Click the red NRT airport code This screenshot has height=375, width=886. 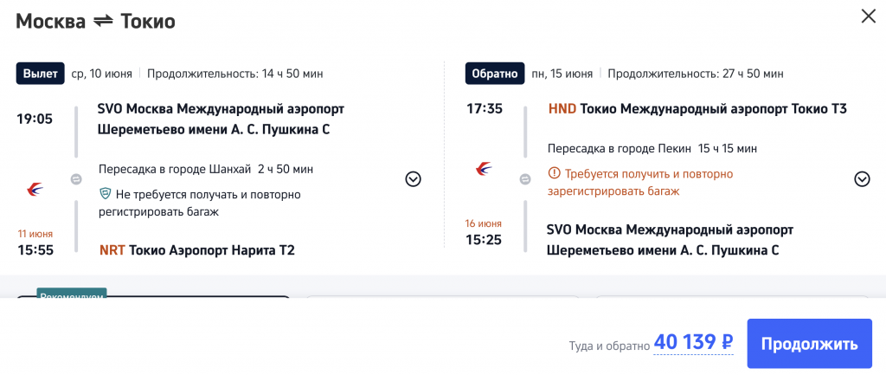(x=112, y=250)
